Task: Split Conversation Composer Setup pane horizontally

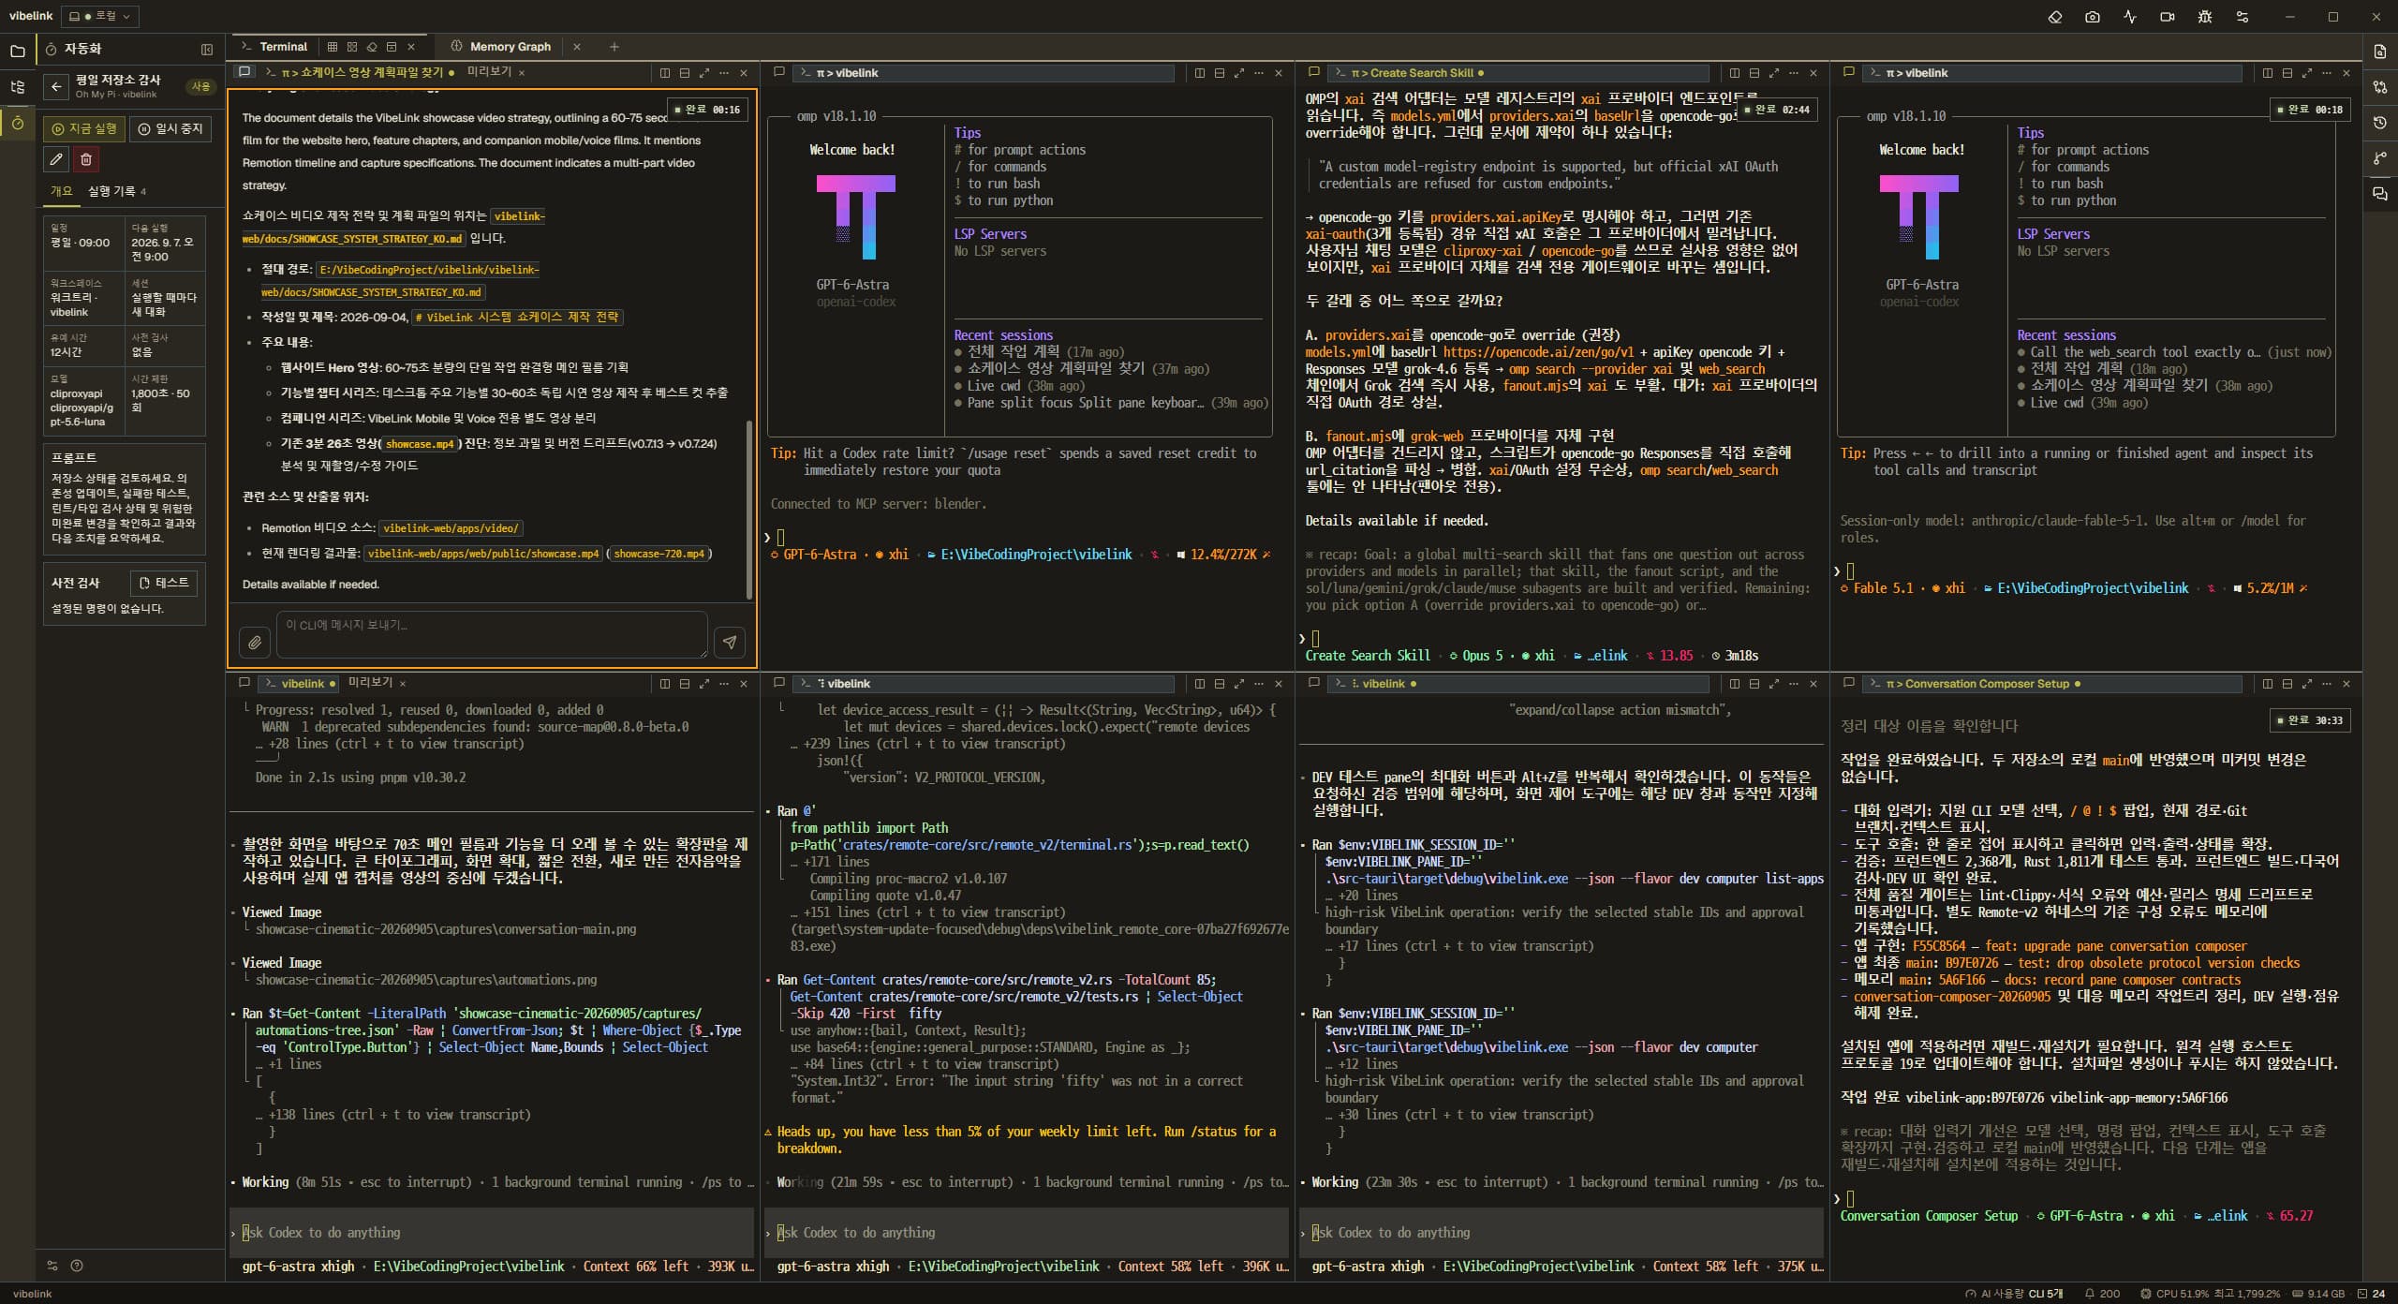Action: (2287, 684)
